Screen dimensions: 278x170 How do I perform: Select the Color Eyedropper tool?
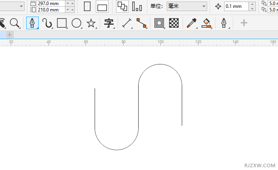point(192,23)
